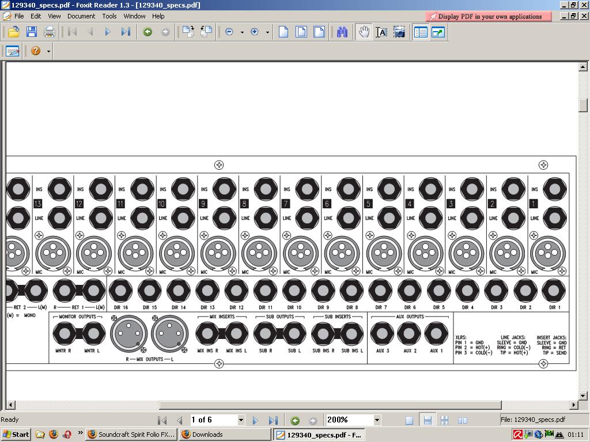Go to next page in bottom navigation bar
Viewport: 590px width, 442px height.
coord(255,420)
